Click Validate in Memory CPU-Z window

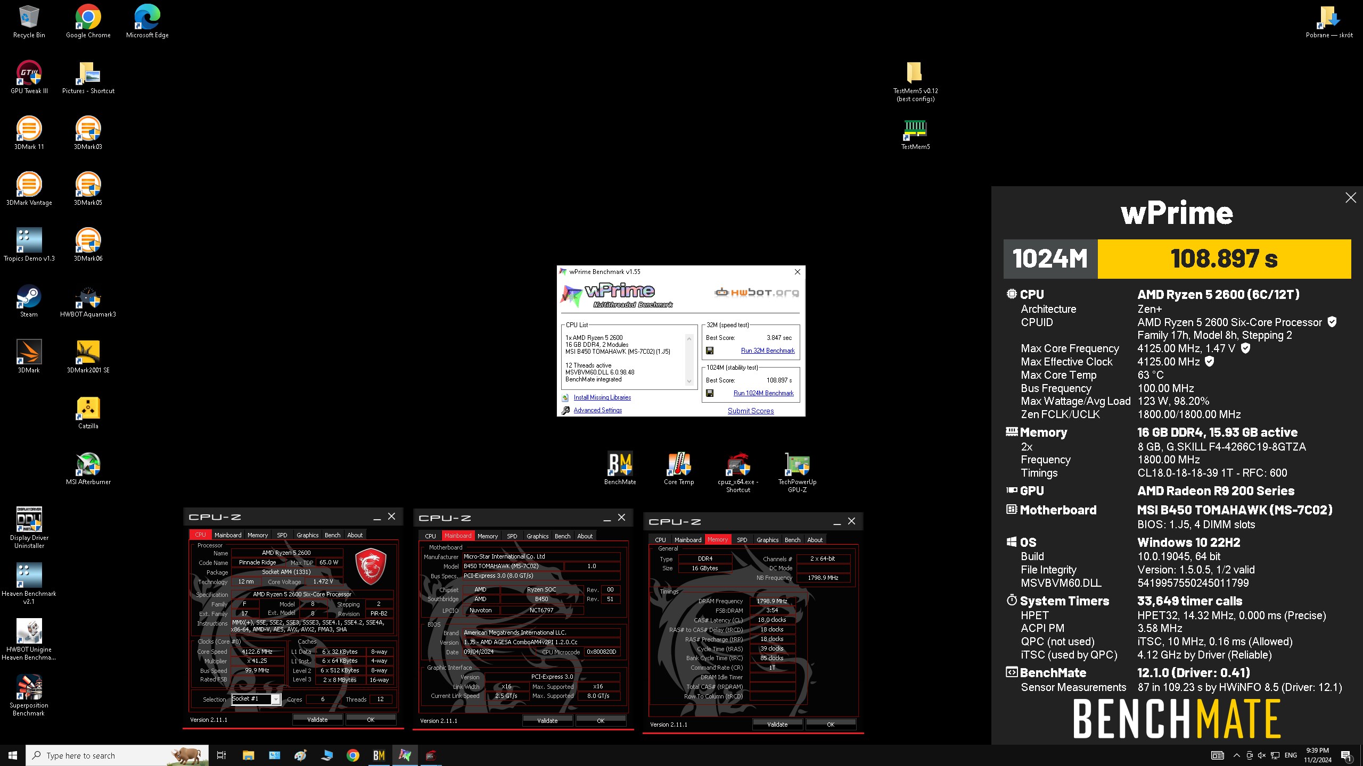click(777, 725)
